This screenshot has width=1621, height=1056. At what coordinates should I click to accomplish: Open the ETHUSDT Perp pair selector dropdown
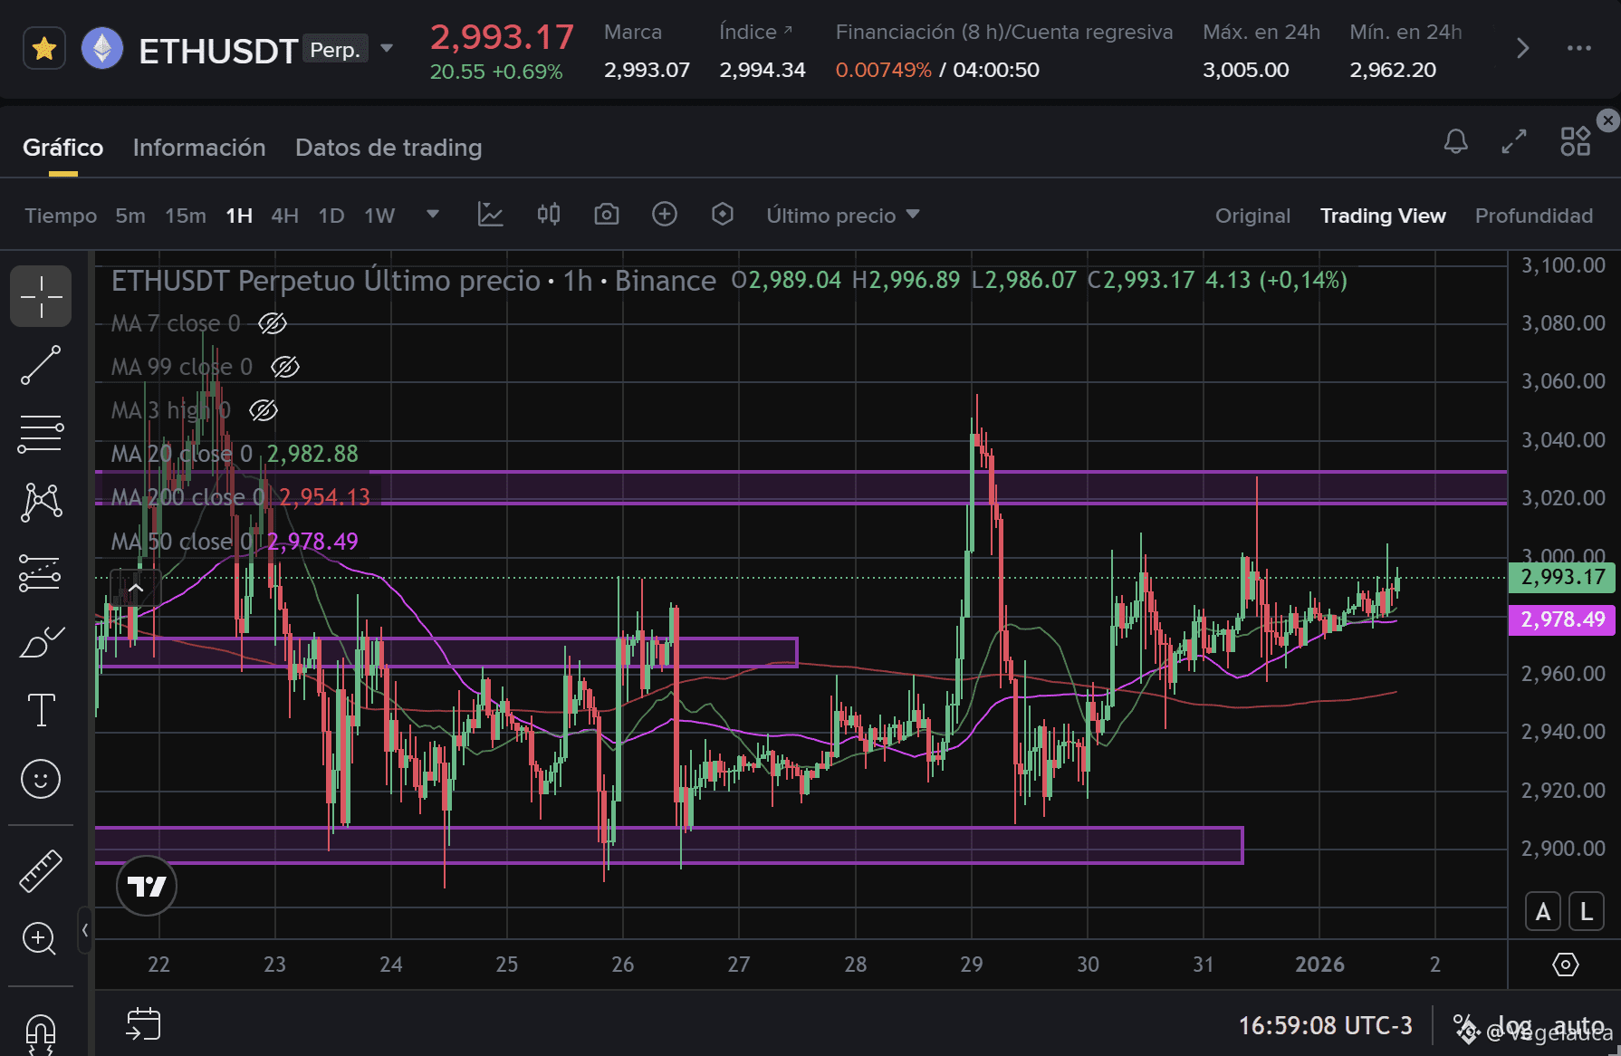click(387, 48)
